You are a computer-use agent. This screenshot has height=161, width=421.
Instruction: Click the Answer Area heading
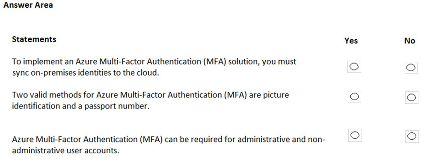[28, 5]
